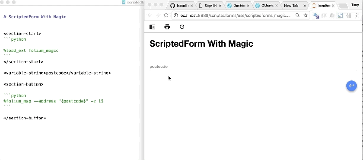Restart kernel with the circular refresh icon
Screen dimensions: 363x160
point(182,27)
